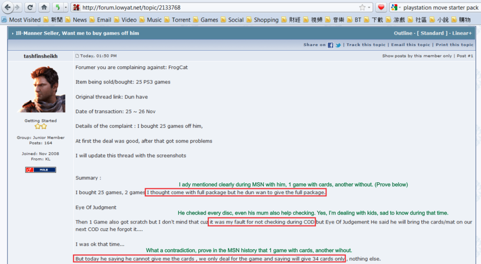
Task: Click tashfinsheikh's avatar picture
Action: [41, 89]
